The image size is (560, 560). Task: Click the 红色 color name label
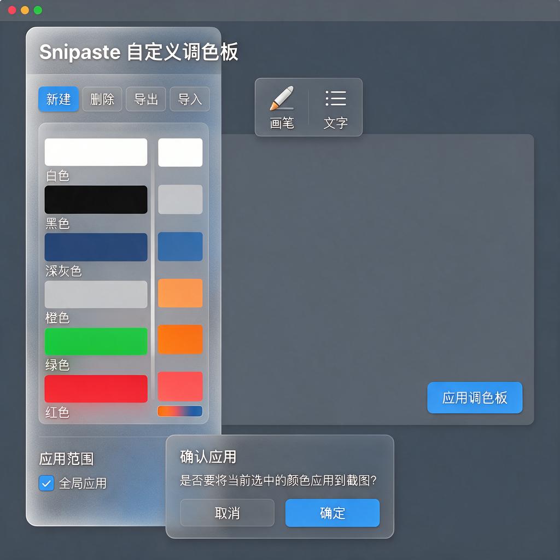click(x=57, y=412)
